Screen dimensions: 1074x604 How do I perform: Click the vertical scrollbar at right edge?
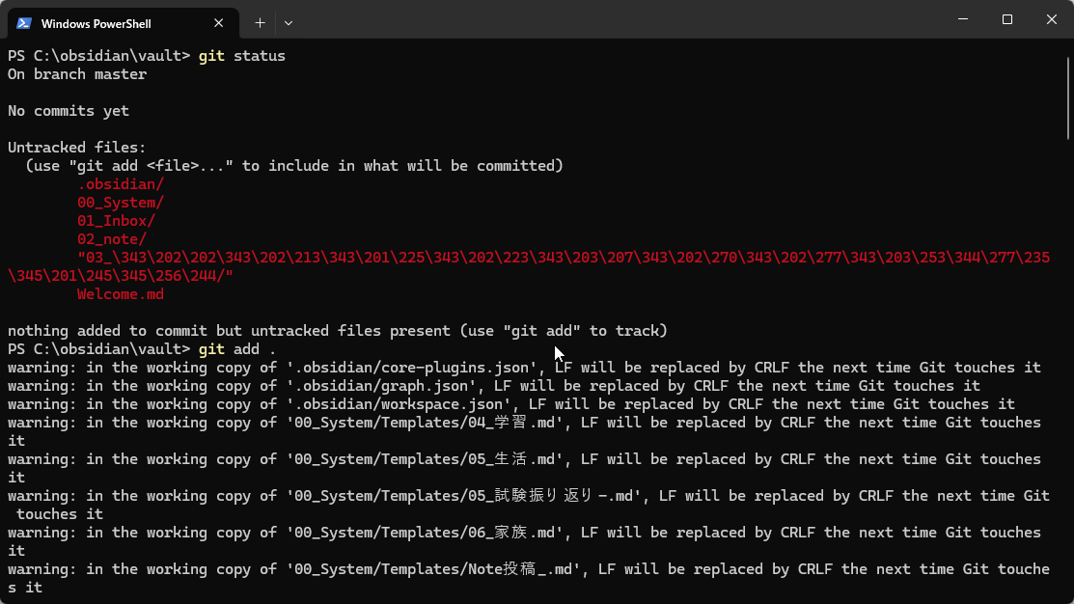[x=1068, y=318]
